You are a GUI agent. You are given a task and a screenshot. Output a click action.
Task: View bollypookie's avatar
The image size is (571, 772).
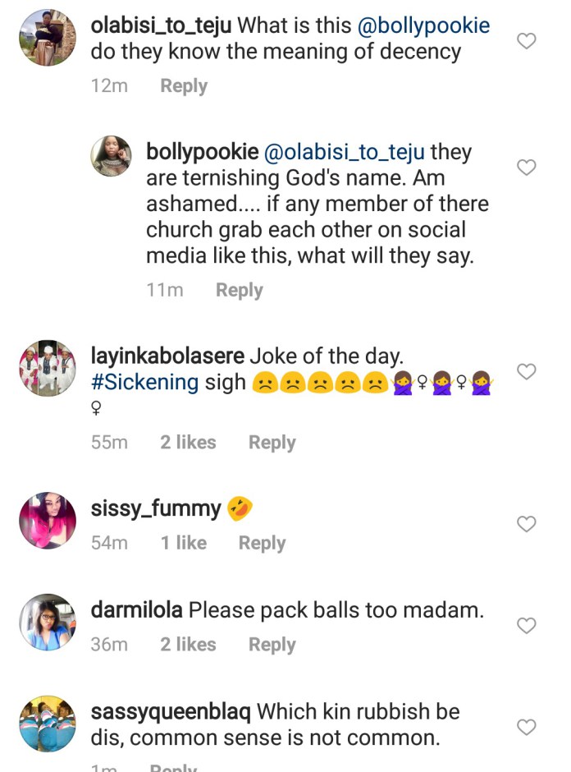pos(111,157)
